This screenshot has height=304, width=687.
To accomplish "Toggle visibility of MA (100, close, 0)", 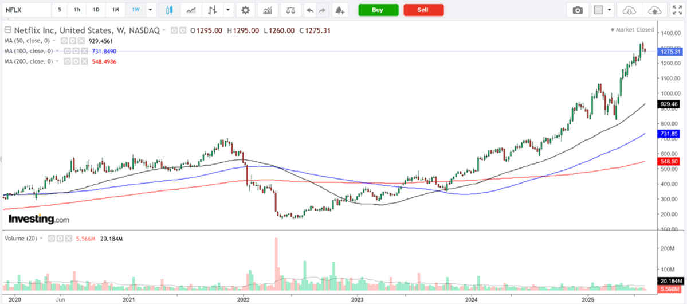I will tap(67, 51).
